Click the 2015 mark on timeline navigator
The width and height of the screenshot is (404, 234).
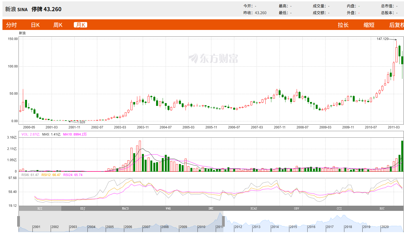[293, 227]
